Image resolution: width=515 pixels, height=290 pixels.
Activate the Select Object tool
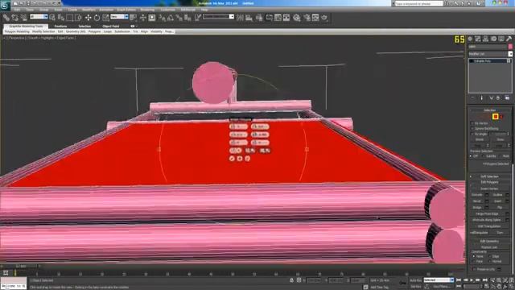click(x=52, y=18)
